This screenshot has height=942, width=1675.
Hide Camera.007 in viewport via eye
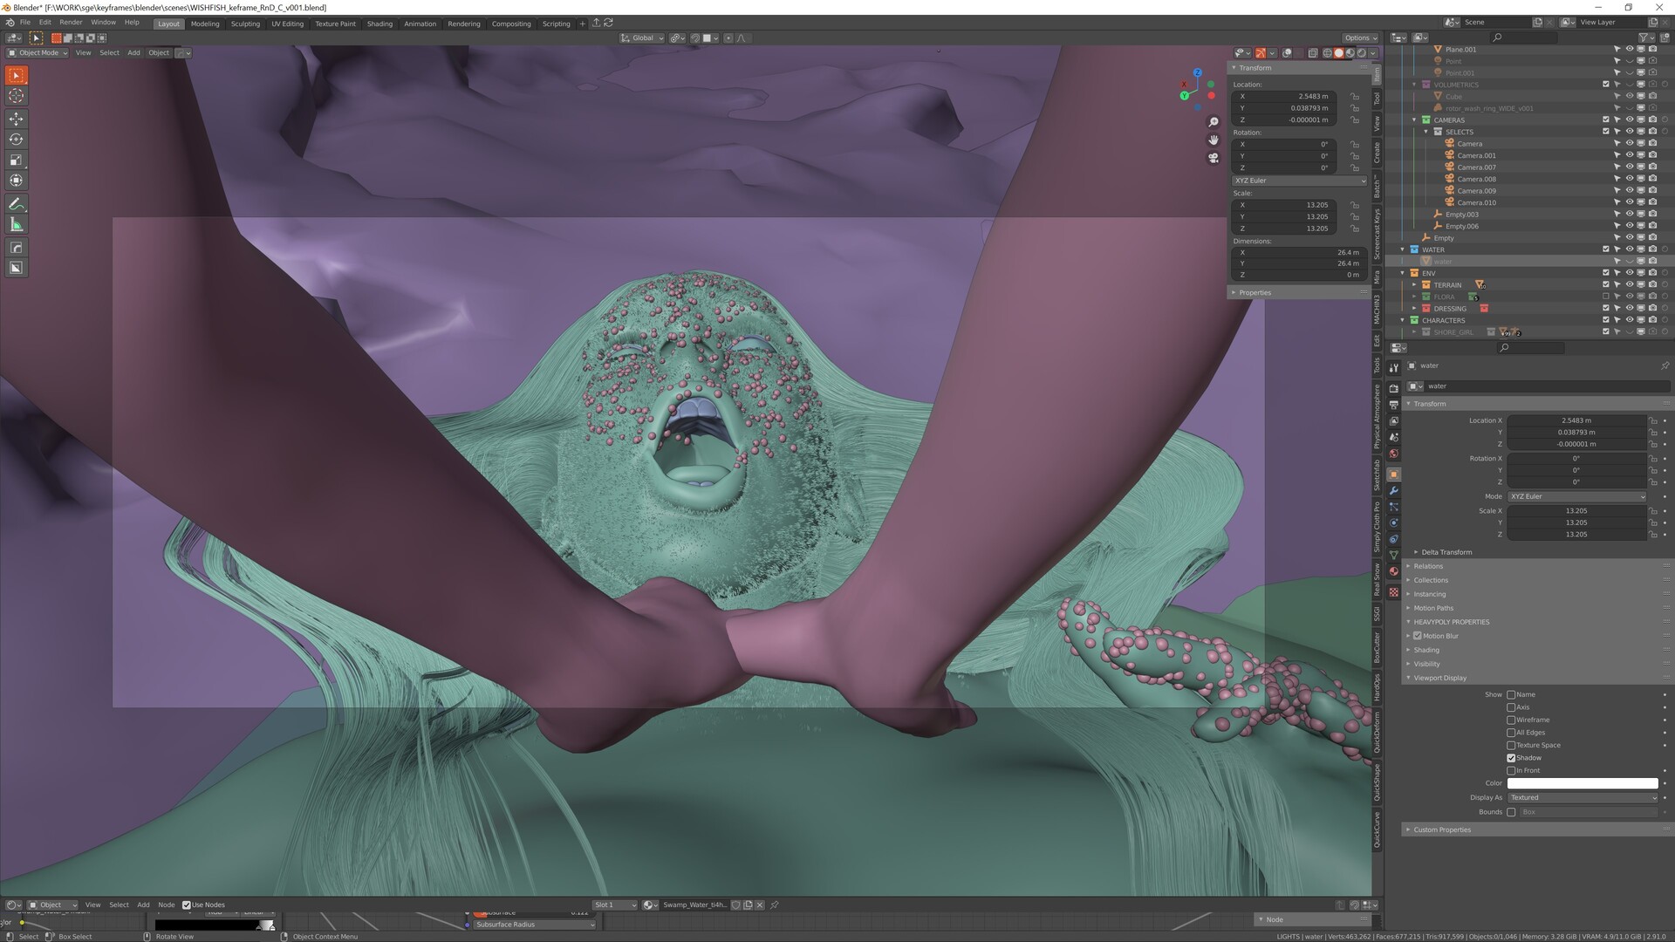tap(1628, 167)
